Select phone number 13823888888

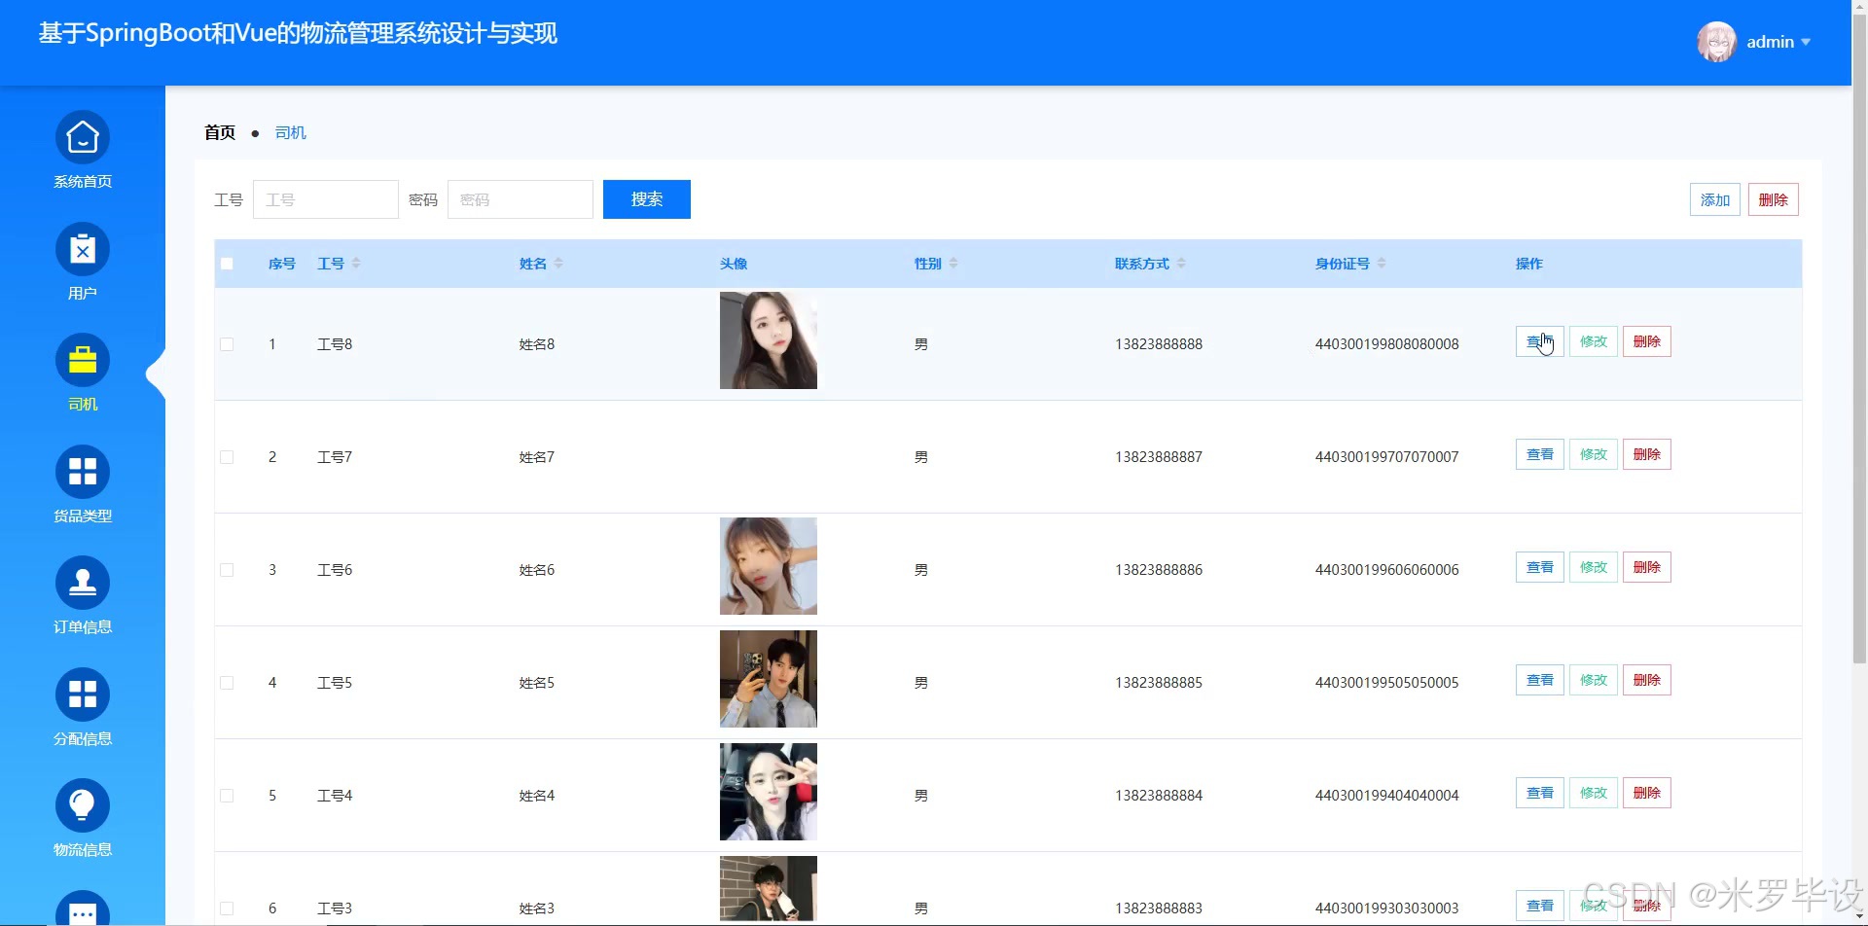pos(1159,344)
